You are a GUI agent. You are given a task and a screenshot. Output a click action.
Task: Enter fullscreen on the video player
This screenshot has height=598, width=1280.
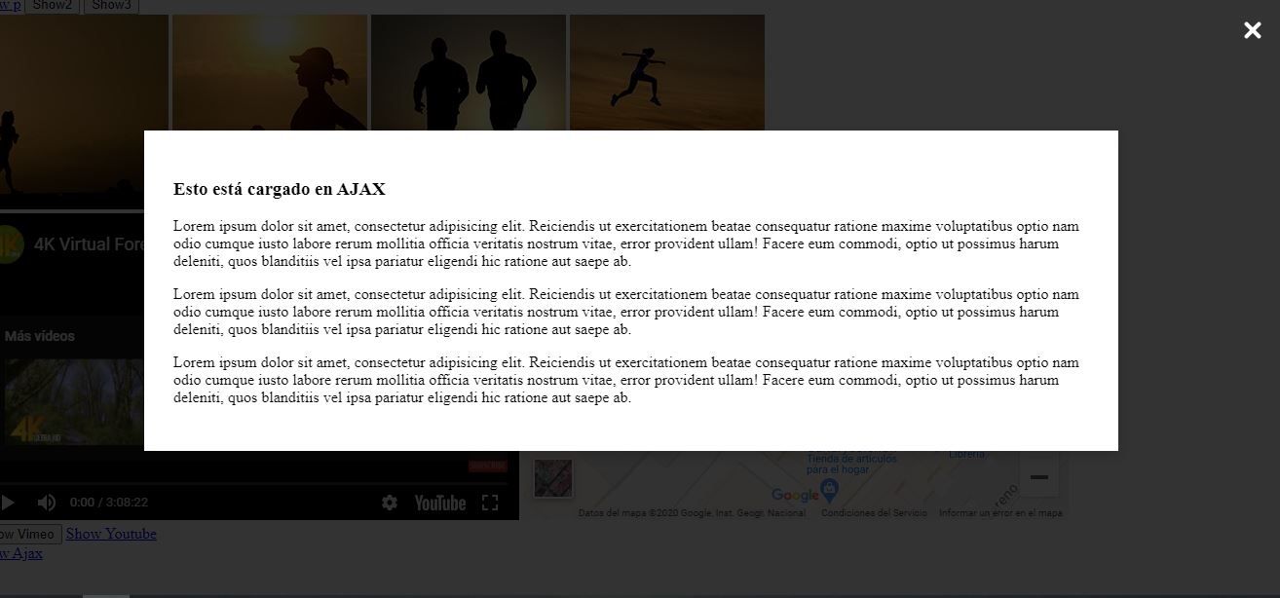point(491,503)
